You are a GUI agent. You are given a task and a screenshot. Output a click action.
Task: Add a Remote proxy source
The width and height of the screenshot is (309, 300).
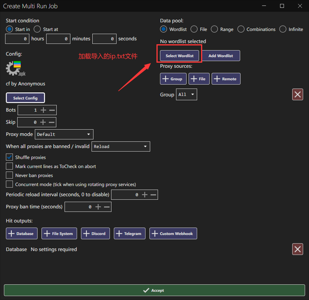[226, 79]
